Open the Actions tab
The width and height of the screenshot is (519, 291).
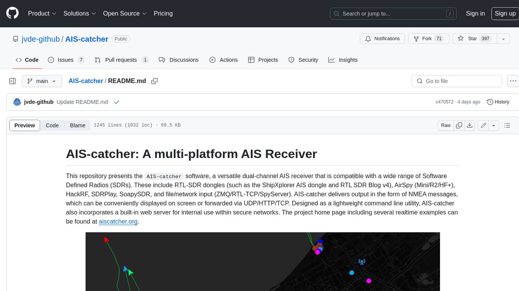[x=224, y=60]
